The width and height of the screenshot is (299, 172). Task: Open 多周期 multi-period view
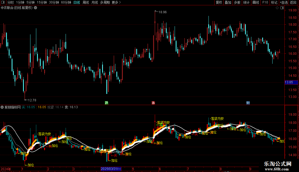[105, 2]
